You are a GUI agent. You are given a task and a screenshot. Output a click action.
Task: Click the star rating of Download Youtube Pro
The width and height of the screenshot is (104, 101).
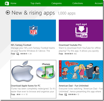pyautogui.click(x=69, y=54)
